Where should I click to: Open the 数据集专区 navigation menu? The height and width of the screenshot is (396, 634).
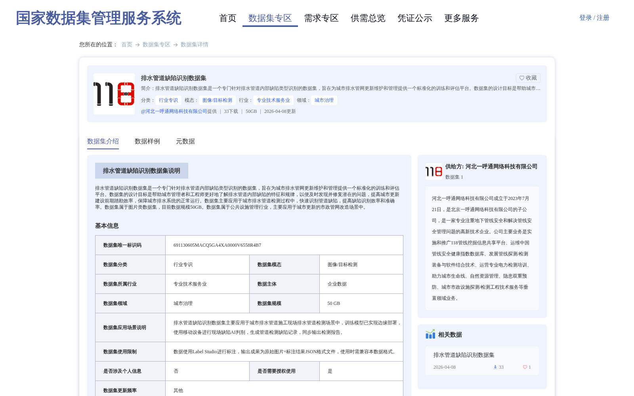pos(270,18)
